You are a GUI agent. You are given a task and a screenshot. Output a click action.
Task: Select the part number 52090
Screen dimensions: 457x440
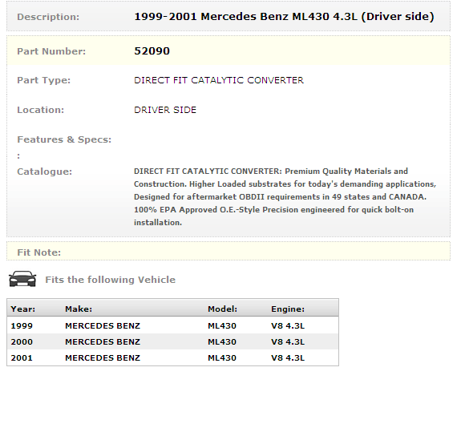pos(152,51)
